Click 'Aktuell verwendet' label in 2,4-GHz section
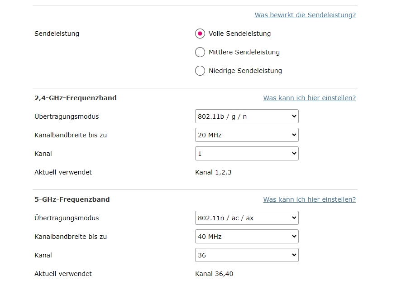 pyautogui.click(x=63, y=172)
